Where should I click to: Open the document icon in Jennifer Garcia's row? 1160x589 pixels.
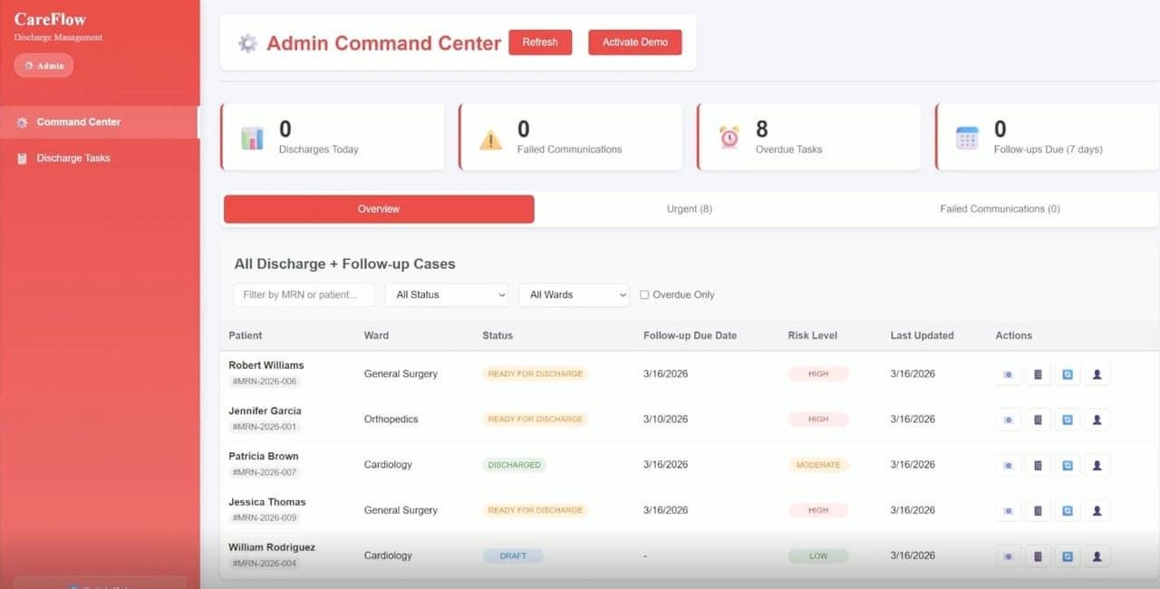point(1038,420)
